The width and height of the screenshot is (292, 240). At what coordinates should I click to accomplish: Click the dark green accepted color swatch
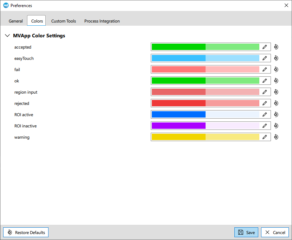(179, 47)
